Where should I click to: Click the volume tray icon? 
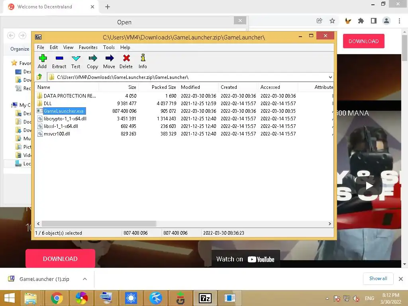point(356,299)
